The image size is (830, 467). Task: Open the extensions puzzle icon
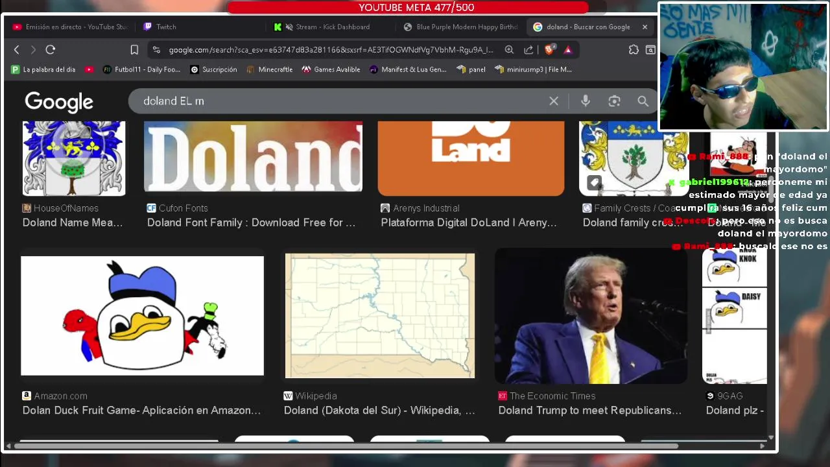pos(634,49)
